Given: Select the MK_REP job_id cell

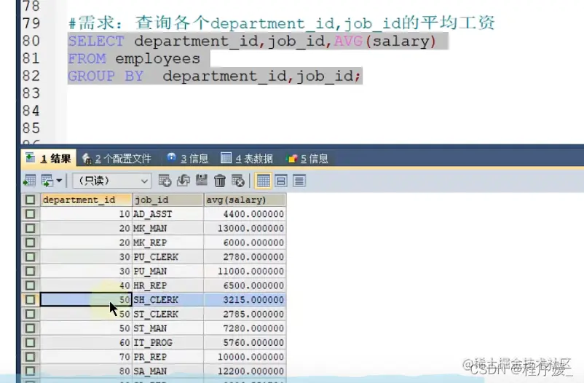Looking at the screenshot, I should 168,243.
